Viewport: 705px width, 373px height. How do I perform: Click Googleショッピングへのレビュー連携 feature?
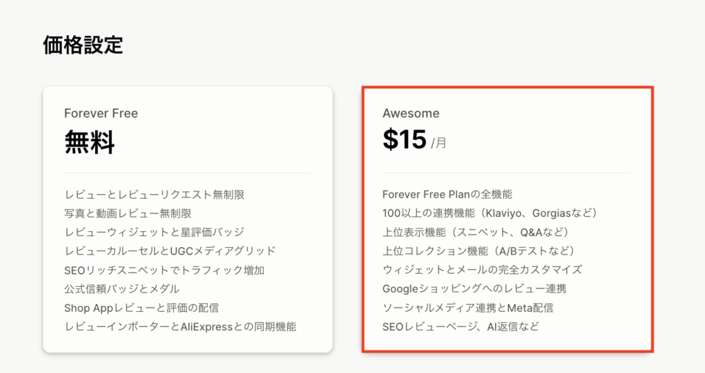pos(474,288)
